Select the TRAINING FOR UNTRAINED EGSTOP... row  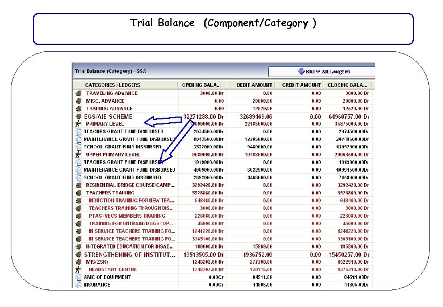pyautogui.click(x=131, y=223)
